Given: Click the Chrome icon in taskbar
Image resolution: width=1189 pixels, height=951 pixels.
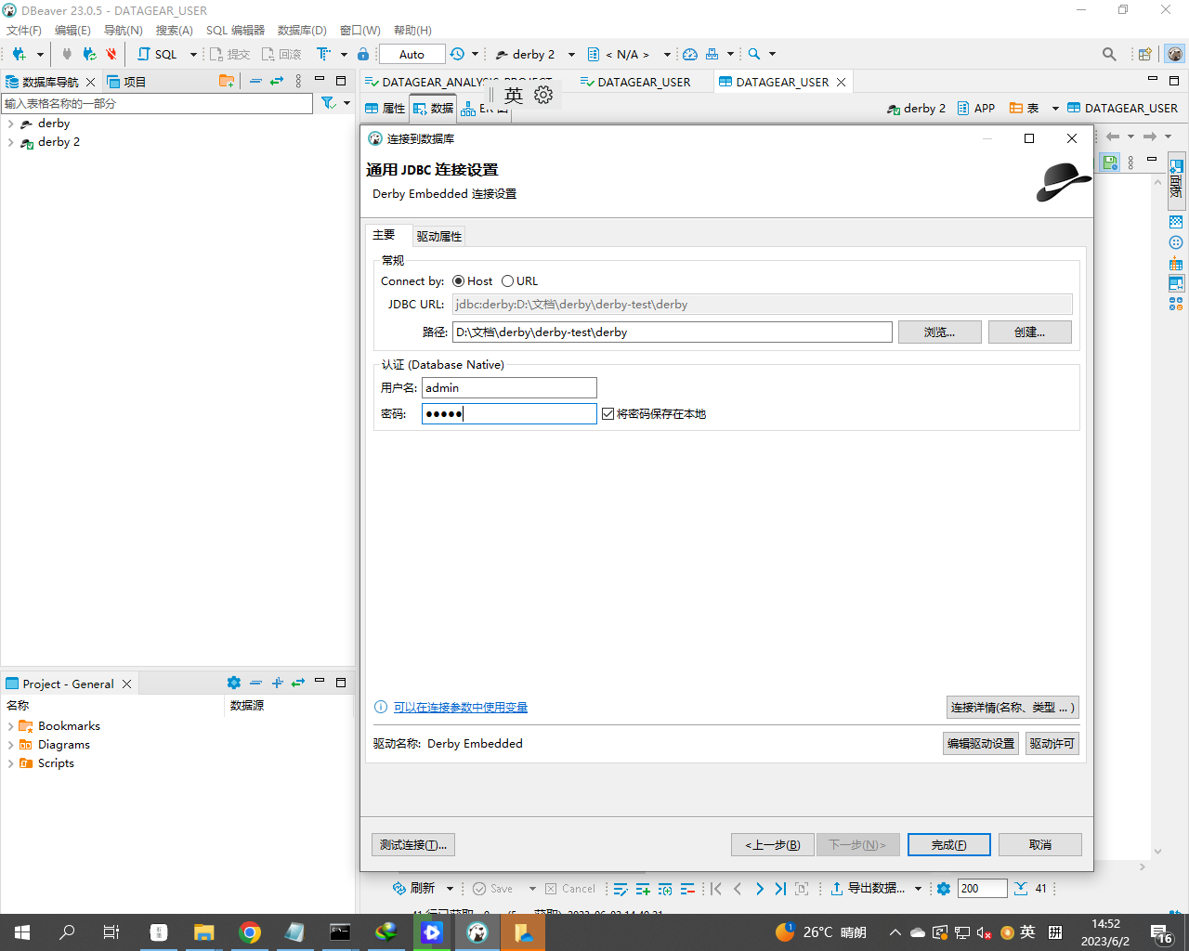Looking at the screenshot, I should (x=250, y=932).
